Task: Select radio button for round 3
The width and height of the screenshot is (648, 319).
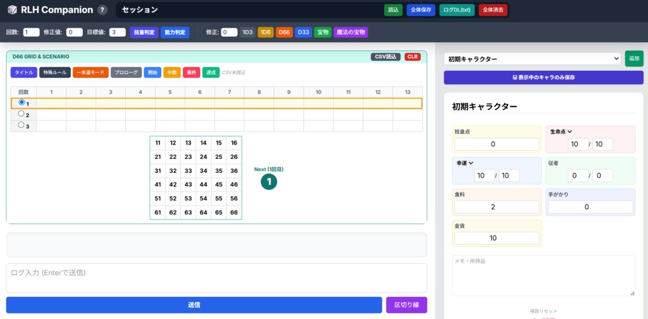Action: [21, 125]
